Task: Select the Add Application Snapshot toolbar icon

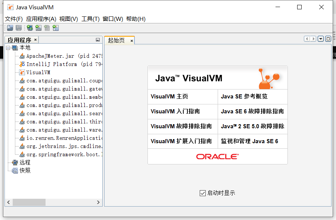Action: [56, 28]
